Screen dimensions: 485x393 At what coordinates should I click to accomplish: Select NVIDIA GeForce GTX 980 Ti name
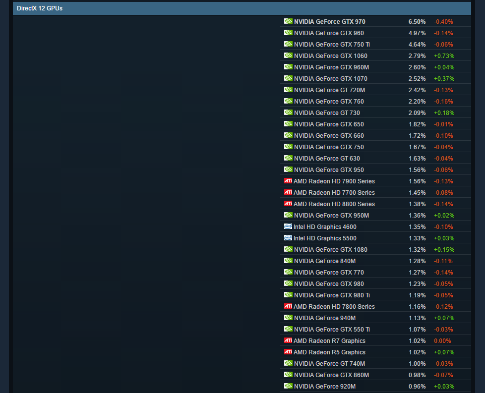tap(332, 295)
